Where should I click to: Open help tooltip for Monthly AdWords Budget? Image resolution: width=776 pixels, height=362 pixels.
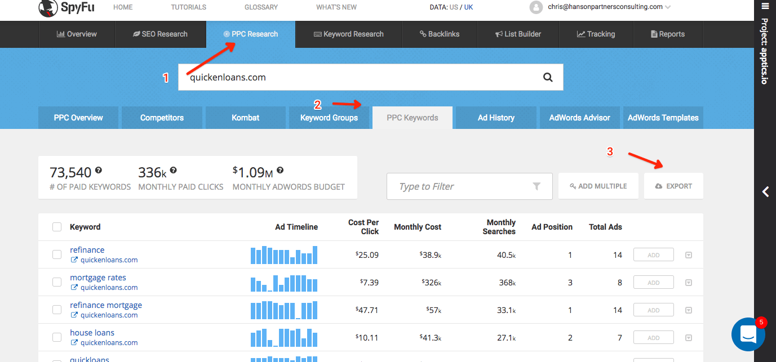click(280, 170)
